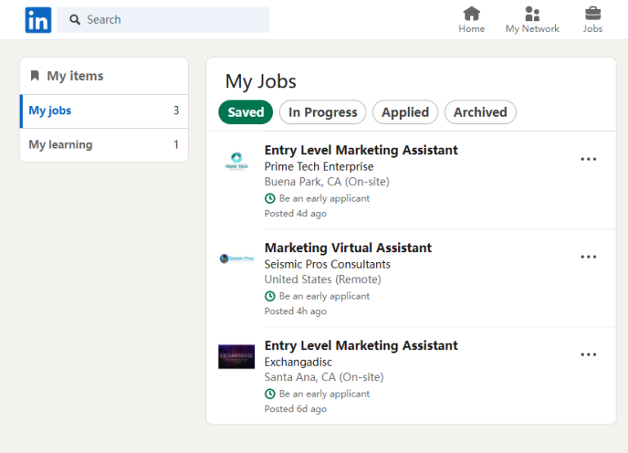Click the United States (Remote) location
This screenshot has width=628, height=453.
pyautogui.click(x=323, y=279)
